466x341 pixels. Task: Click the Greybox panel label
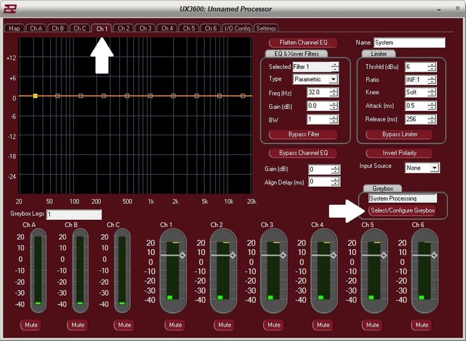[x=383, y=189]
